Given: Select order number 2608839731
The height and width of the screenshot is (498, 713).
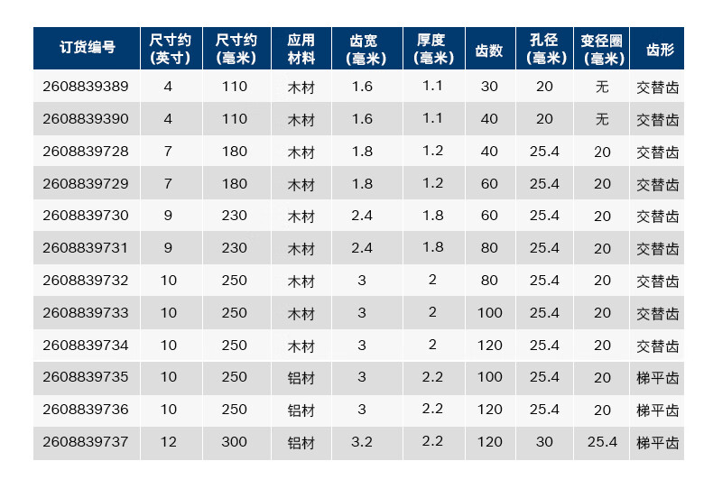Looking at the screenshot, I should click(x=86, y=247).
